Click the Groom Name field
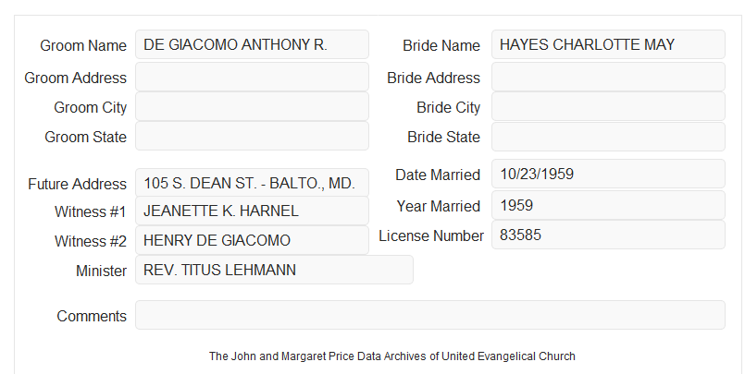The width and height of the screenshot is (745, 374). pyautogui.click(x=252, y=44)
